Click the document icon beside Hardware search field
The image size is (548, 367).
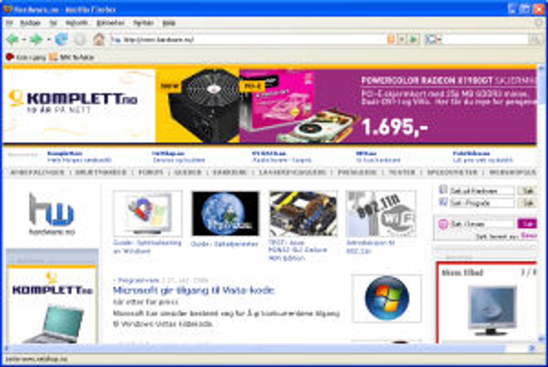coord(443,190)
